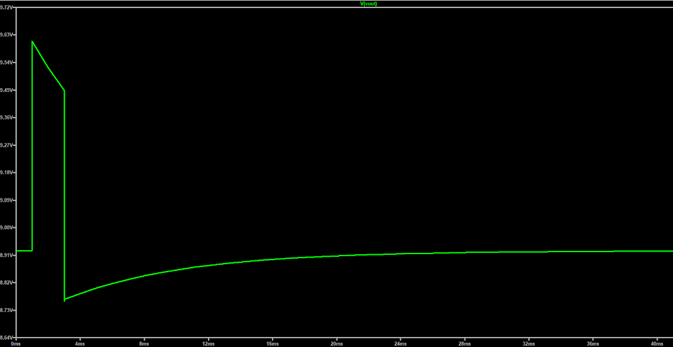Viewport: 673px width, 347px height.
Task: Click the waveform's lowest dip point
Action: coord(65,300)
